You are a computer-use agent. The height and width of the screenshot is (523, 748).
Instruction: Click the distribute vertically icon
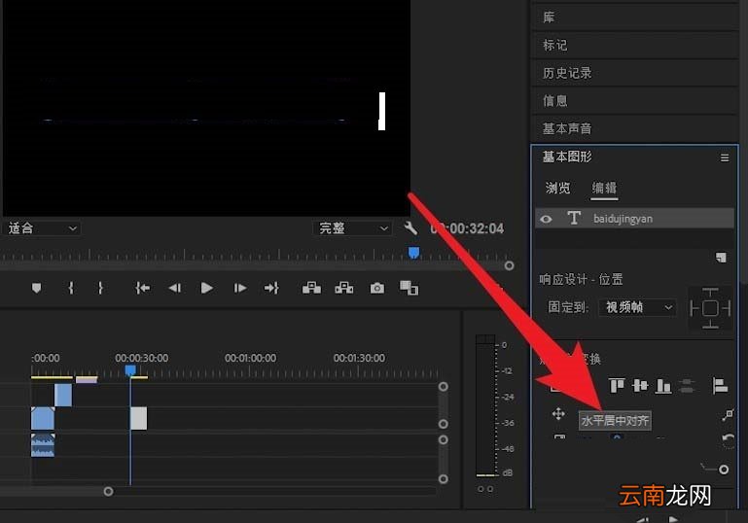tap(687, 385)
